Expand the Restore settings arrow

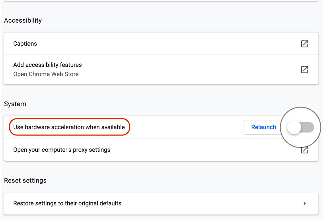click(305, 204)
